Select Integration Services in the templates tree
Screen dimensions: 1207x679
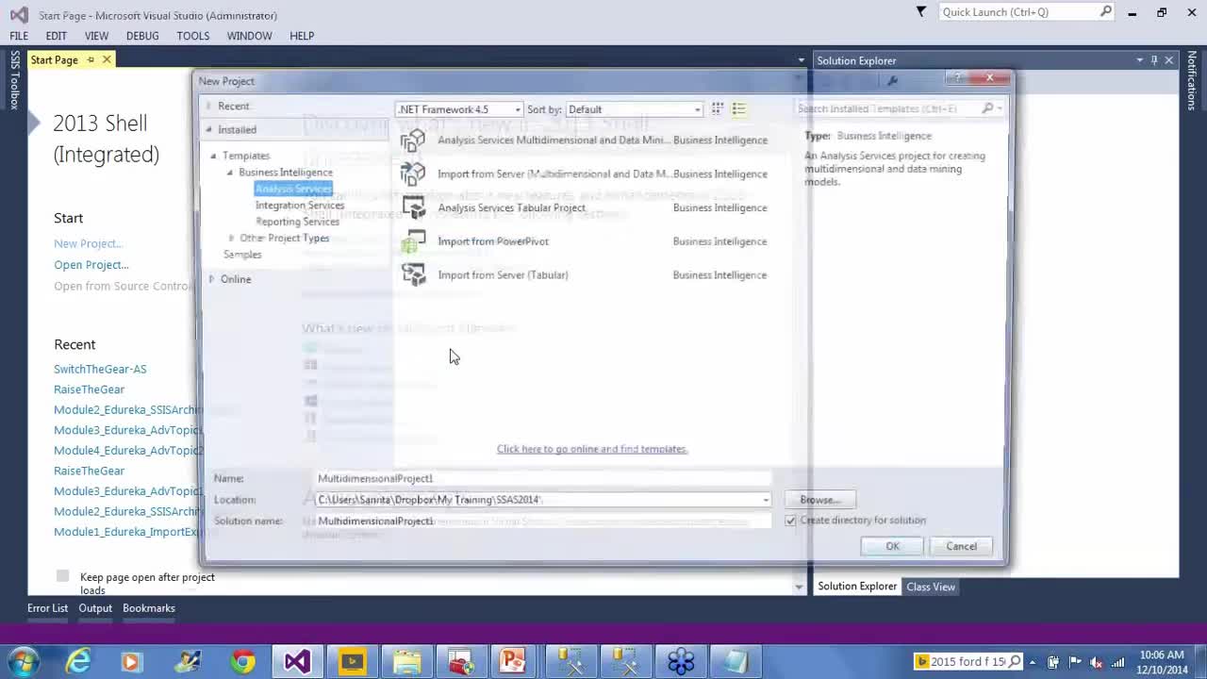coord(300,206)
